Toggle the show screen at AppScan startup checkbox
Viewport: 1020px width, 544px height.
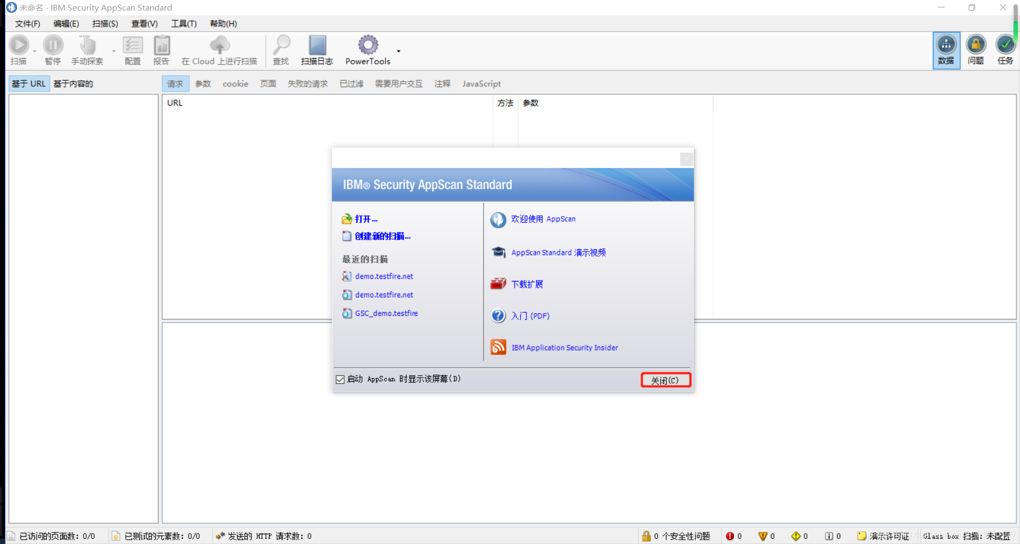point(340,379)
